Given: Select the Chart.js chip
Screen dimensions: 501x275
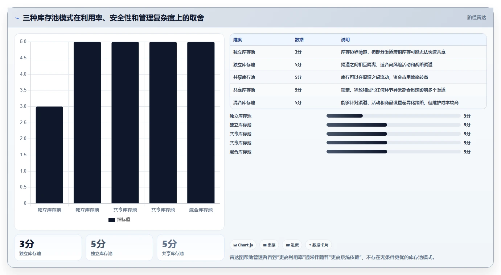Looking at the screenshot, I should click(x=243, y=245).
